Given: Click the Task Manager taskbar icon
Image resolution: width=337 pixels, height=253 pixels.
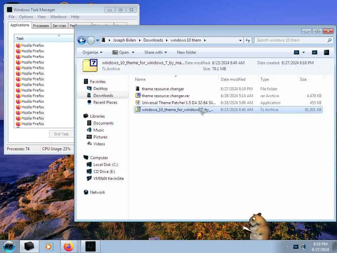Looking at the screenshot, I should point(90,246).
